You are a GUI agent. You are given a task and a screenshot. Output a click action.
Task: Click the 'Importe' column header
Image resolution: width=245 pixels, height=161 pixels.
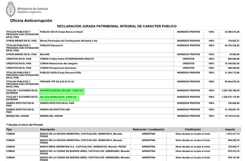click(x=230, y=130)
